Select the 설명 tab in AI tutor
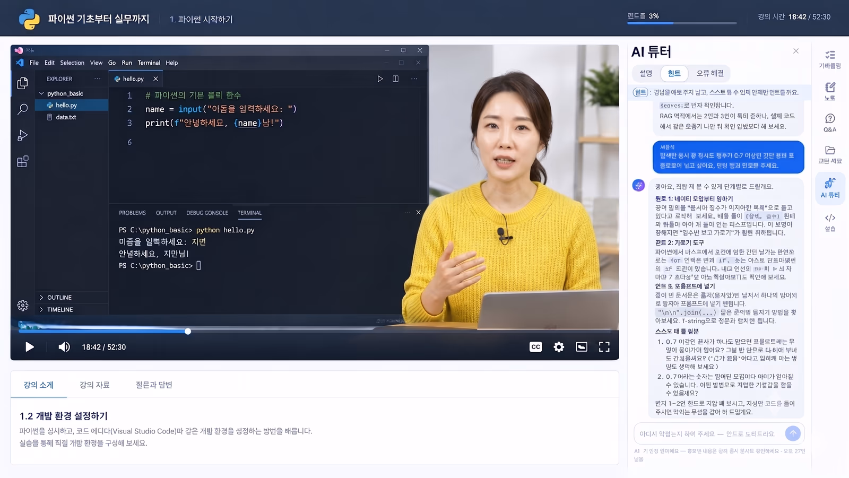This screenshot has height=478, width=849. click(646, 73)
